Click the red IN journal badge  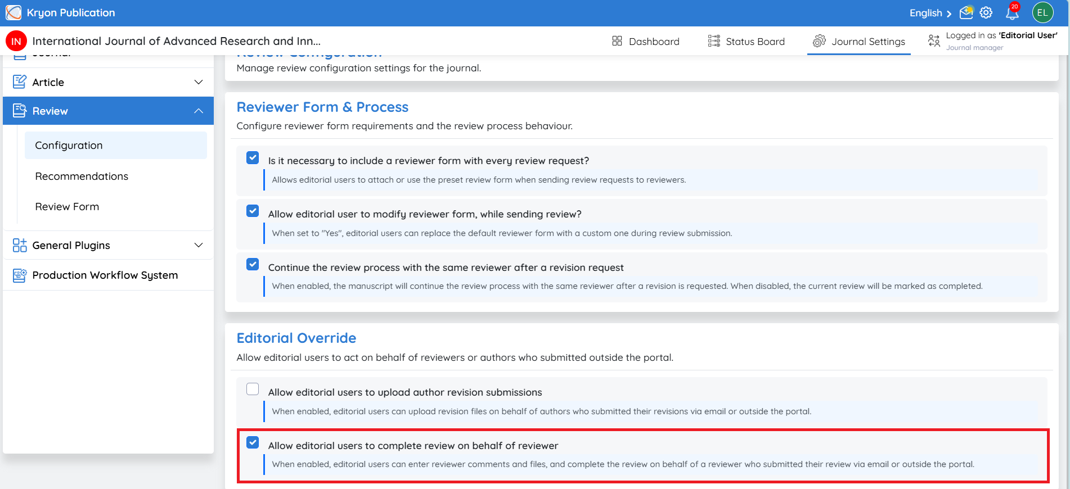[x=16, y=41]
